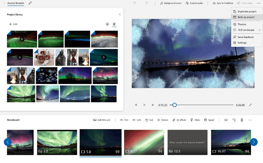Click the video seek slider handle
Viewport: 263px width, 163px height.
(x=174, y=105)
